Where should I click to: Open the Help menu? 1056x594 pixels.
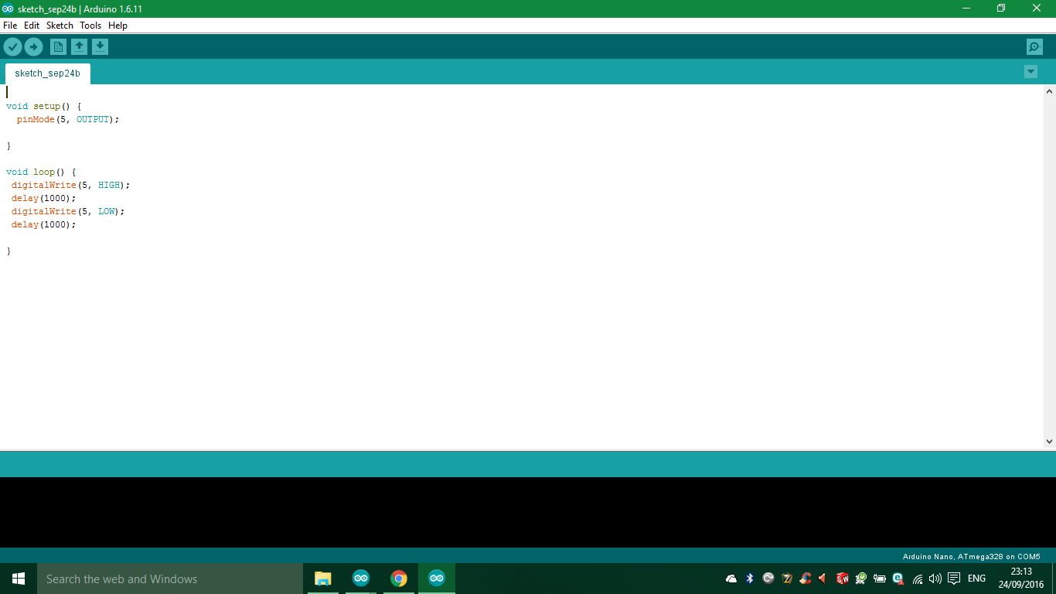pyautogui.click(x=118, y=26)
